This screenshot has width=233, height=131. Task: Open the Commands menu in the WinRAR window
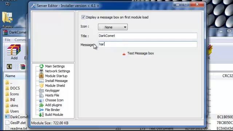(20, 40)
